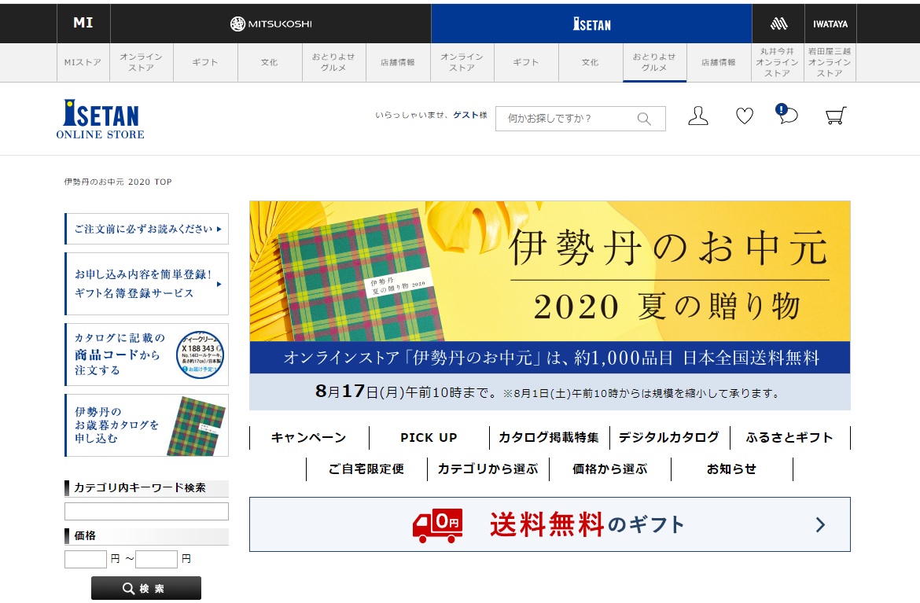The height and width of the screenshot is (603, 920).
Task: Go to お知らせ section
Action: pyautogui.click(x=731, y=469)
